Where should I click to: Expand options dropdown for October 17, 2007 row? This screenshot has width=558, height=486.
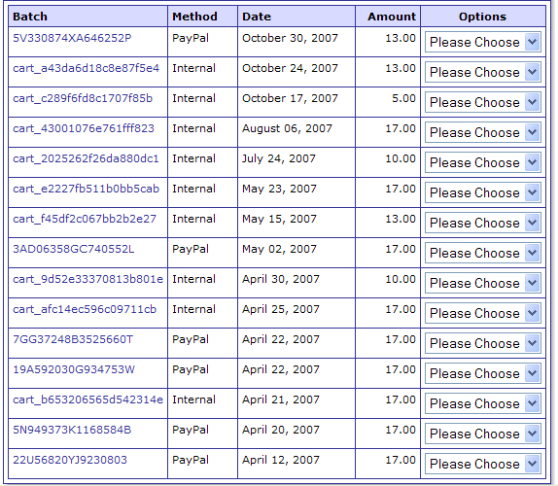[483, 102]
